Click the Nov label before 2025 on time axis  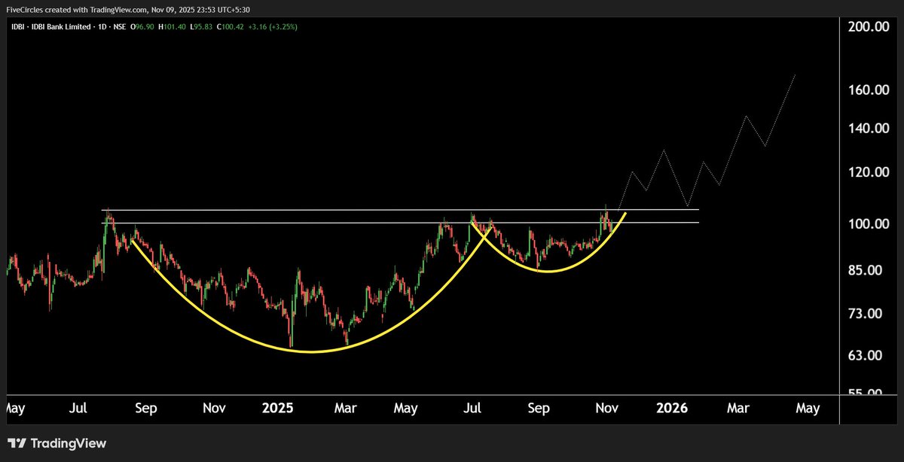pyautogui.click(x=214, y=409)
